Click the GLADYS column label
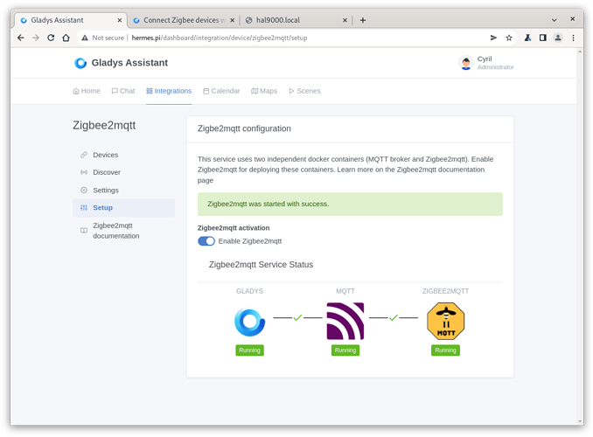 tap(249, 291)
